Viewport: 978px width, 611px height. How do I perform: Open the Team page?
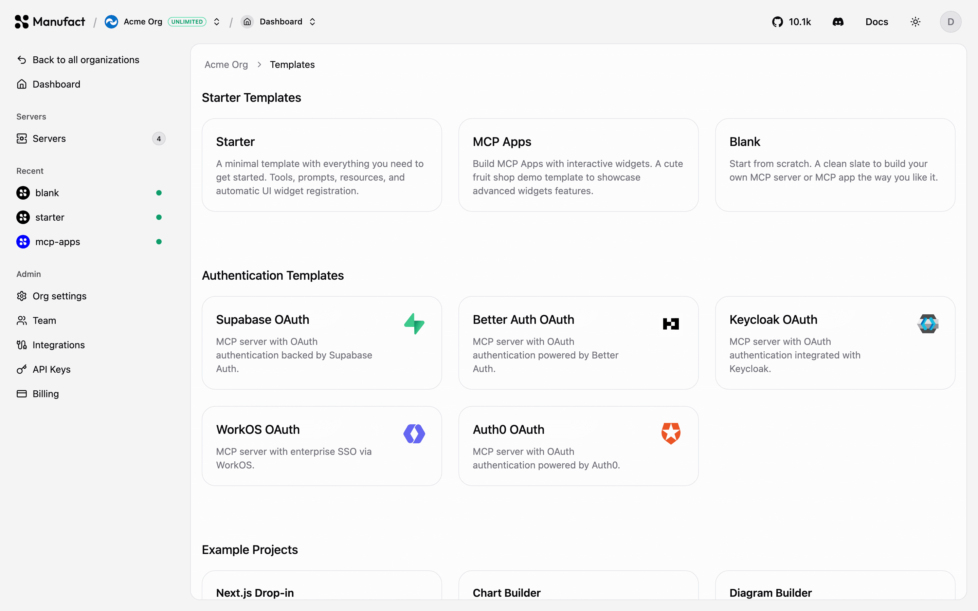91,320
